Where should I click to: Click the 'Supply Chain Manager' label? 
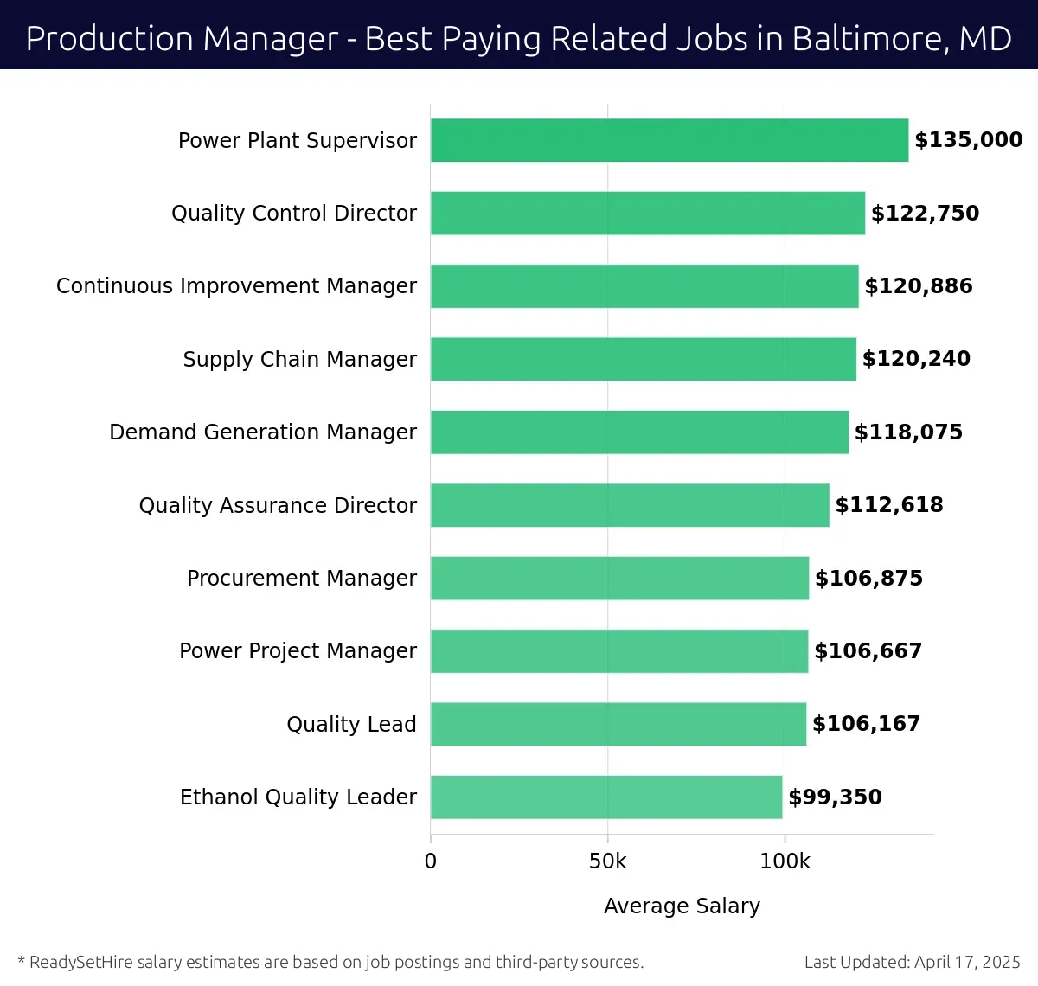[x=300, y=360]
